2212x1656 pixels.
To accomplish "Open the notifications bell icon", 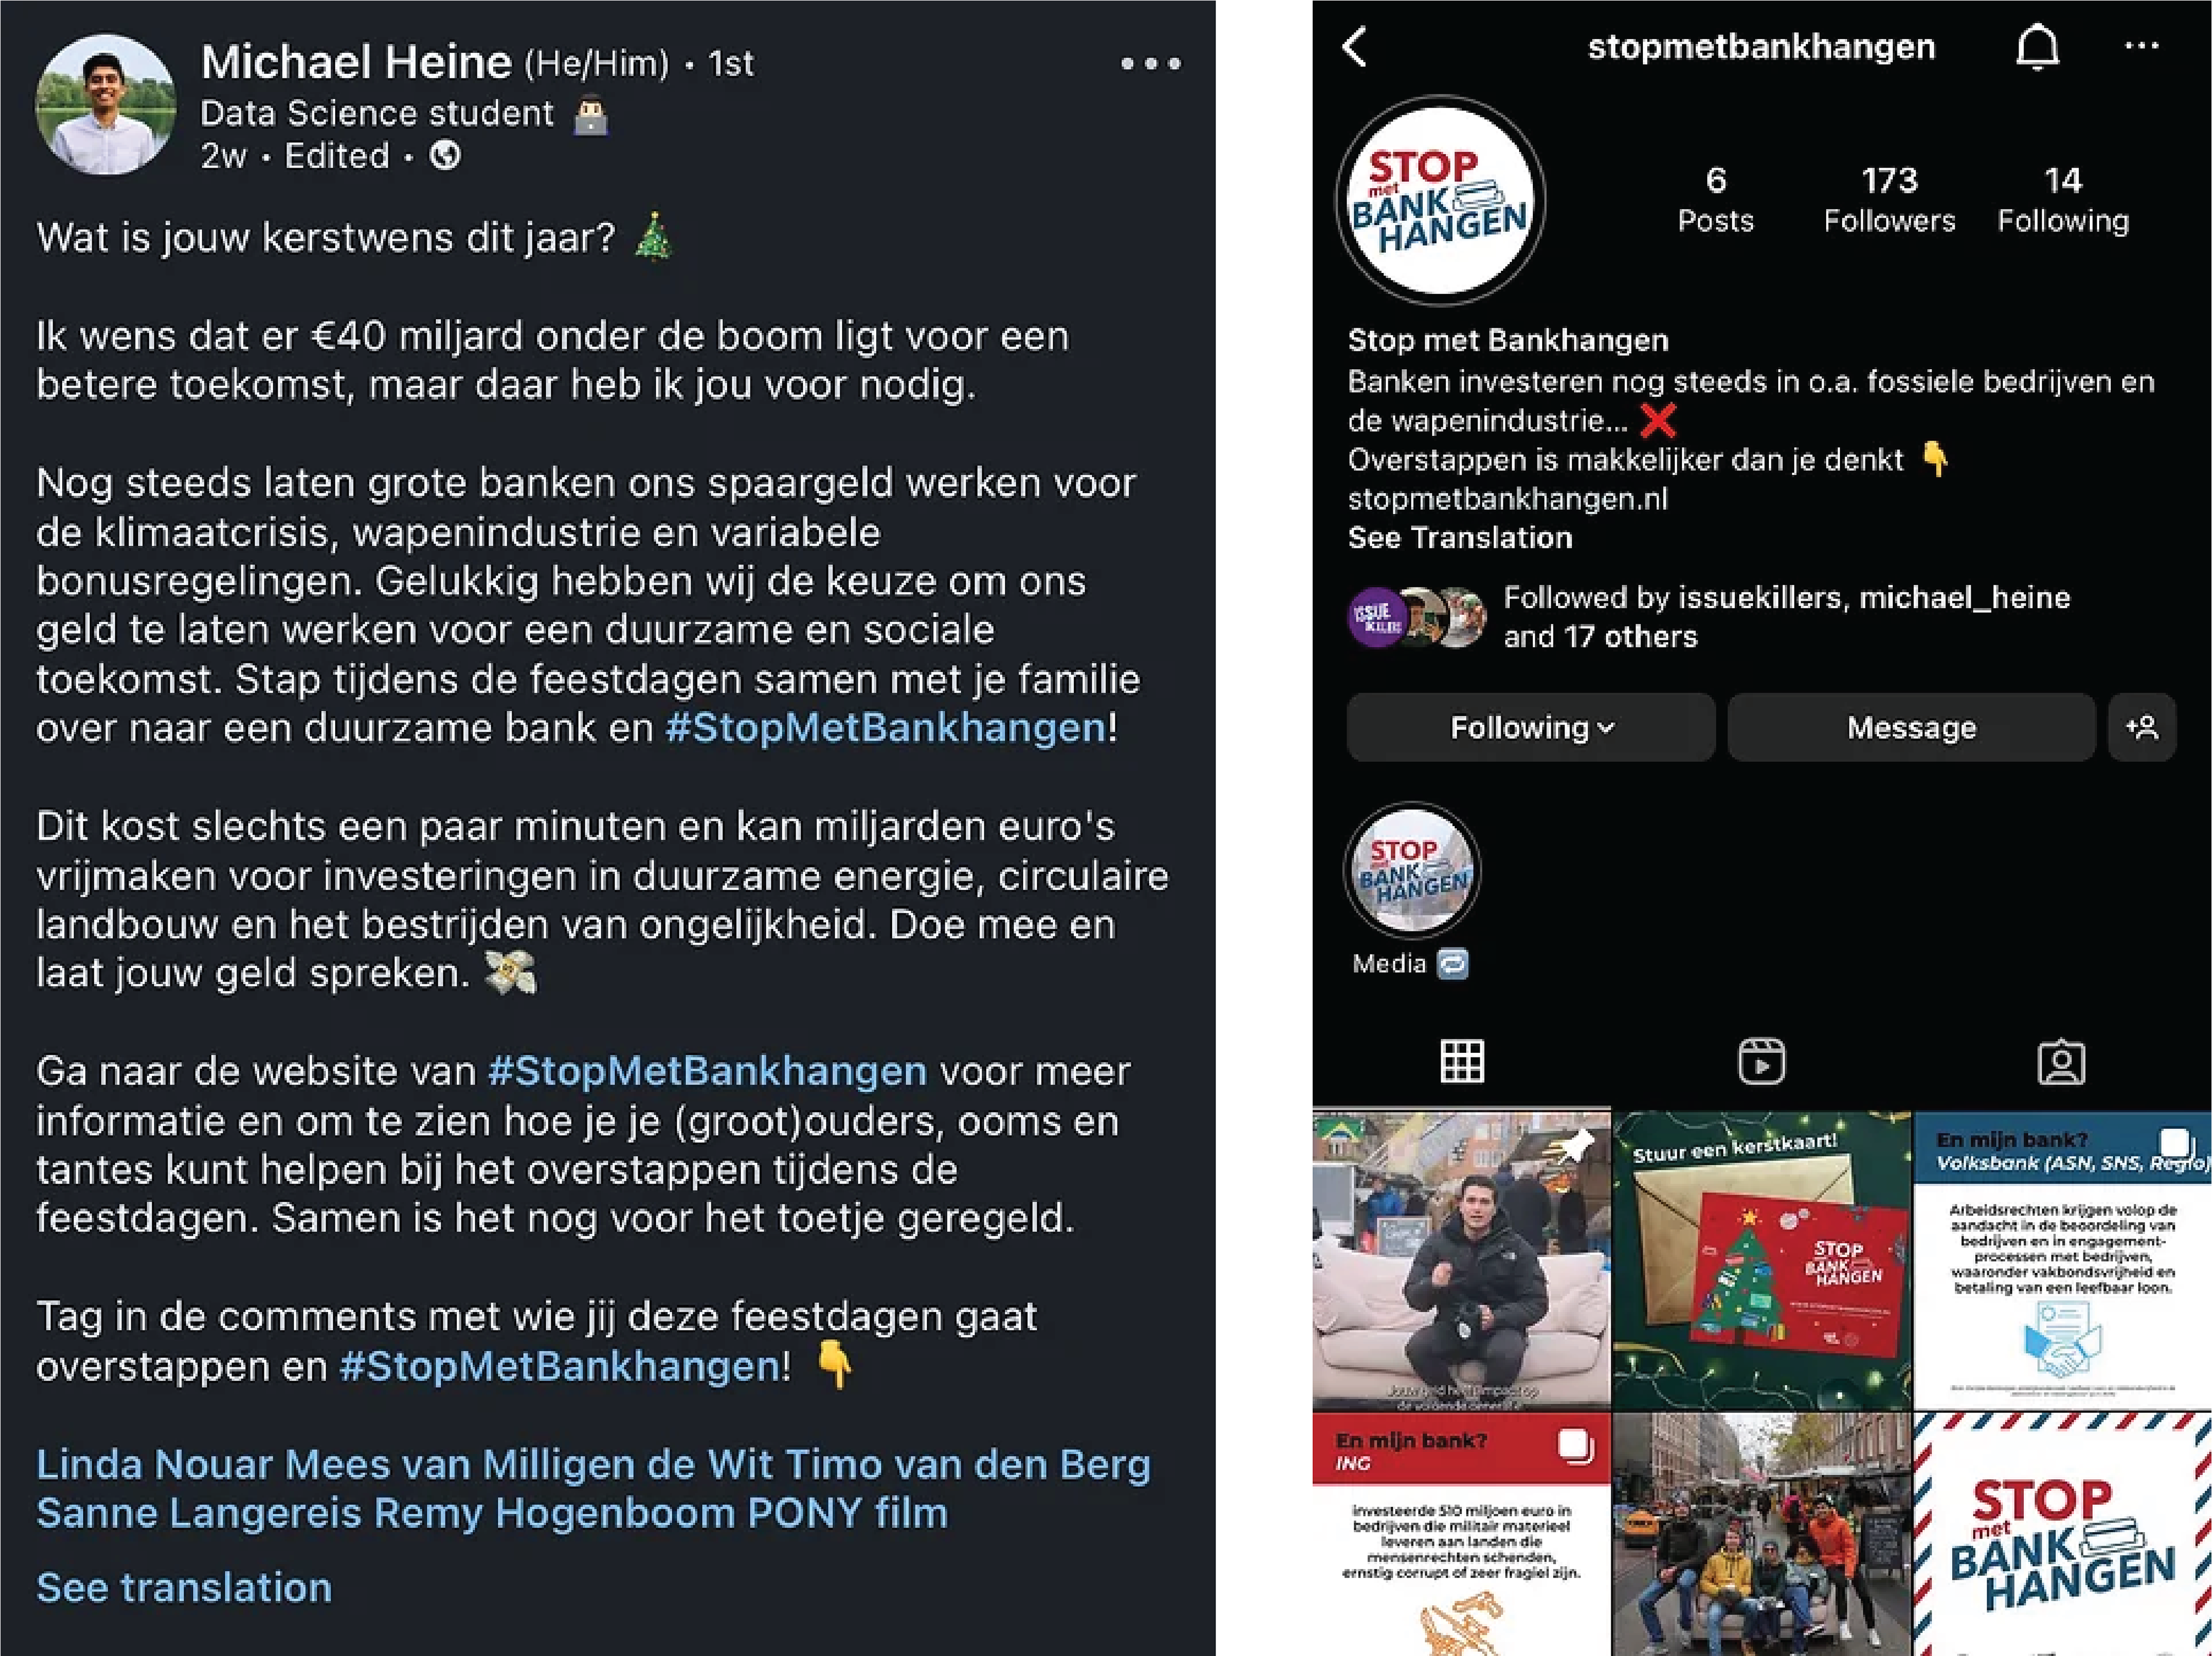I will click(2037, 47).
